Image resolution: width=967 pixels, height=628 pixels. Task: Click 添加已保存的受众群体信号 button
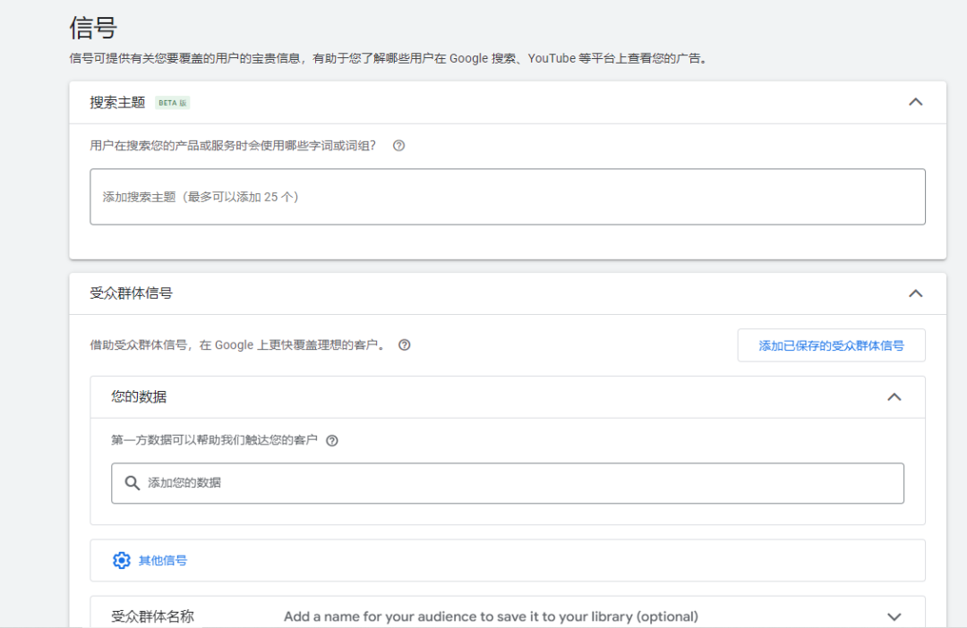tap(831, 345)
